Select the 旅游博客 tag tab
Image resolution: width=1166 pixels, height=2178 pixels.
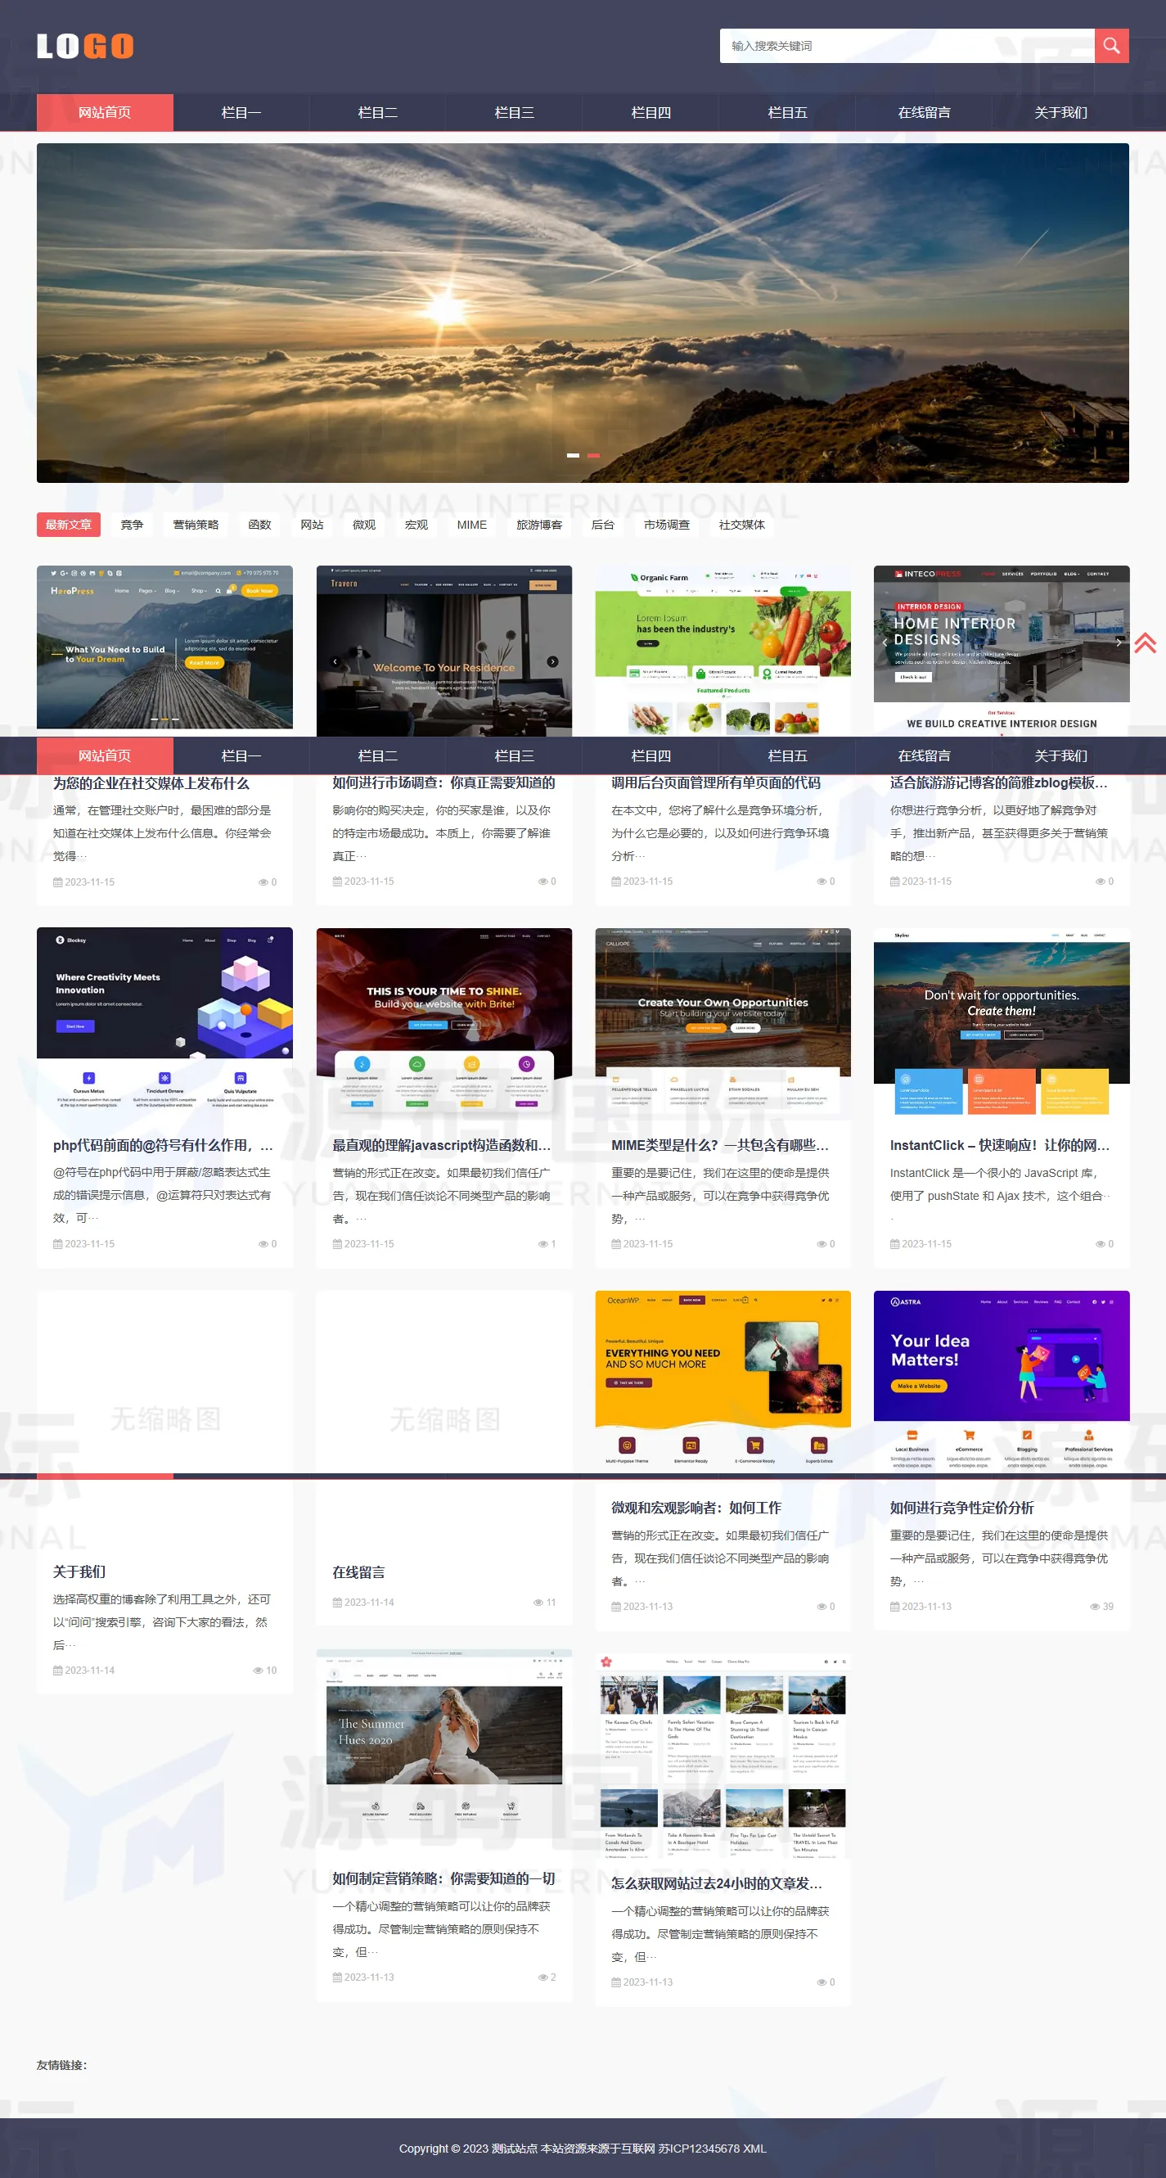point(539,524)
